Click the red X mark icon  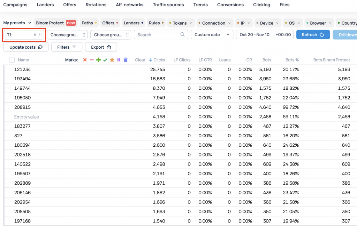85,60
